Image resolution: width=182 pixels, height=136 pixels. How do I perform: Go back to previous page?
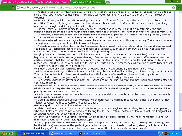3,8
